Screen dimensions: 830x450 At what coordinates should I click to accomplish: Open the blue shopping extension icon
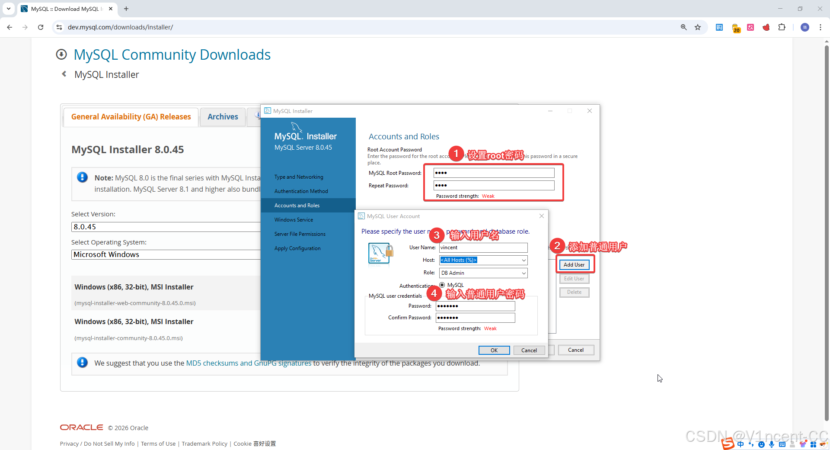point(719,27)
